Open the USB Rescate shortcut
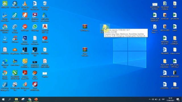The width and height of the screenshot is (182, 102). pos(25,86)
